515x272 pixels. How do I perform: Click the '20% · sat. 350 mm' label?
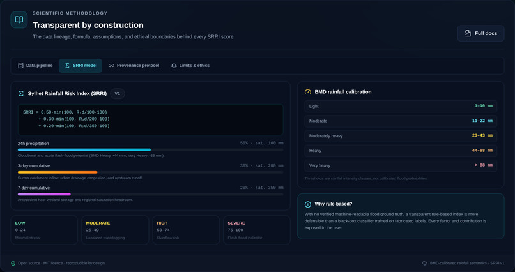pyautogui.click(x=261, y=188)
